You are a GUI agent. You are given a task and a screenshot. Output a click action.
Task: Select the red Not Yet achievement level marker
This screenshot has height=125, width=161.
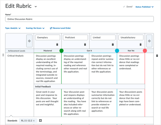click(x=145, y=51)
